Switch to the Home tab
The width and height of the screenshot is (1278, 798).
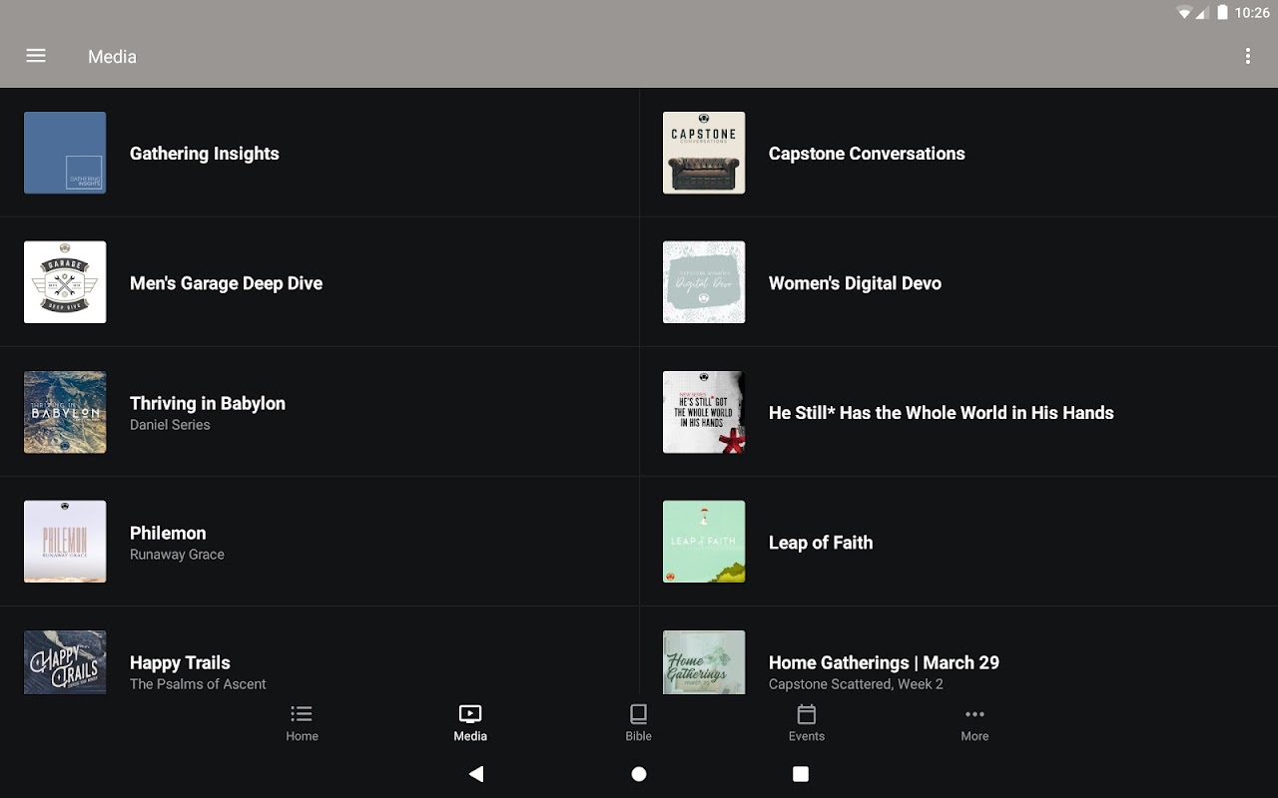(x=302, y=723)
